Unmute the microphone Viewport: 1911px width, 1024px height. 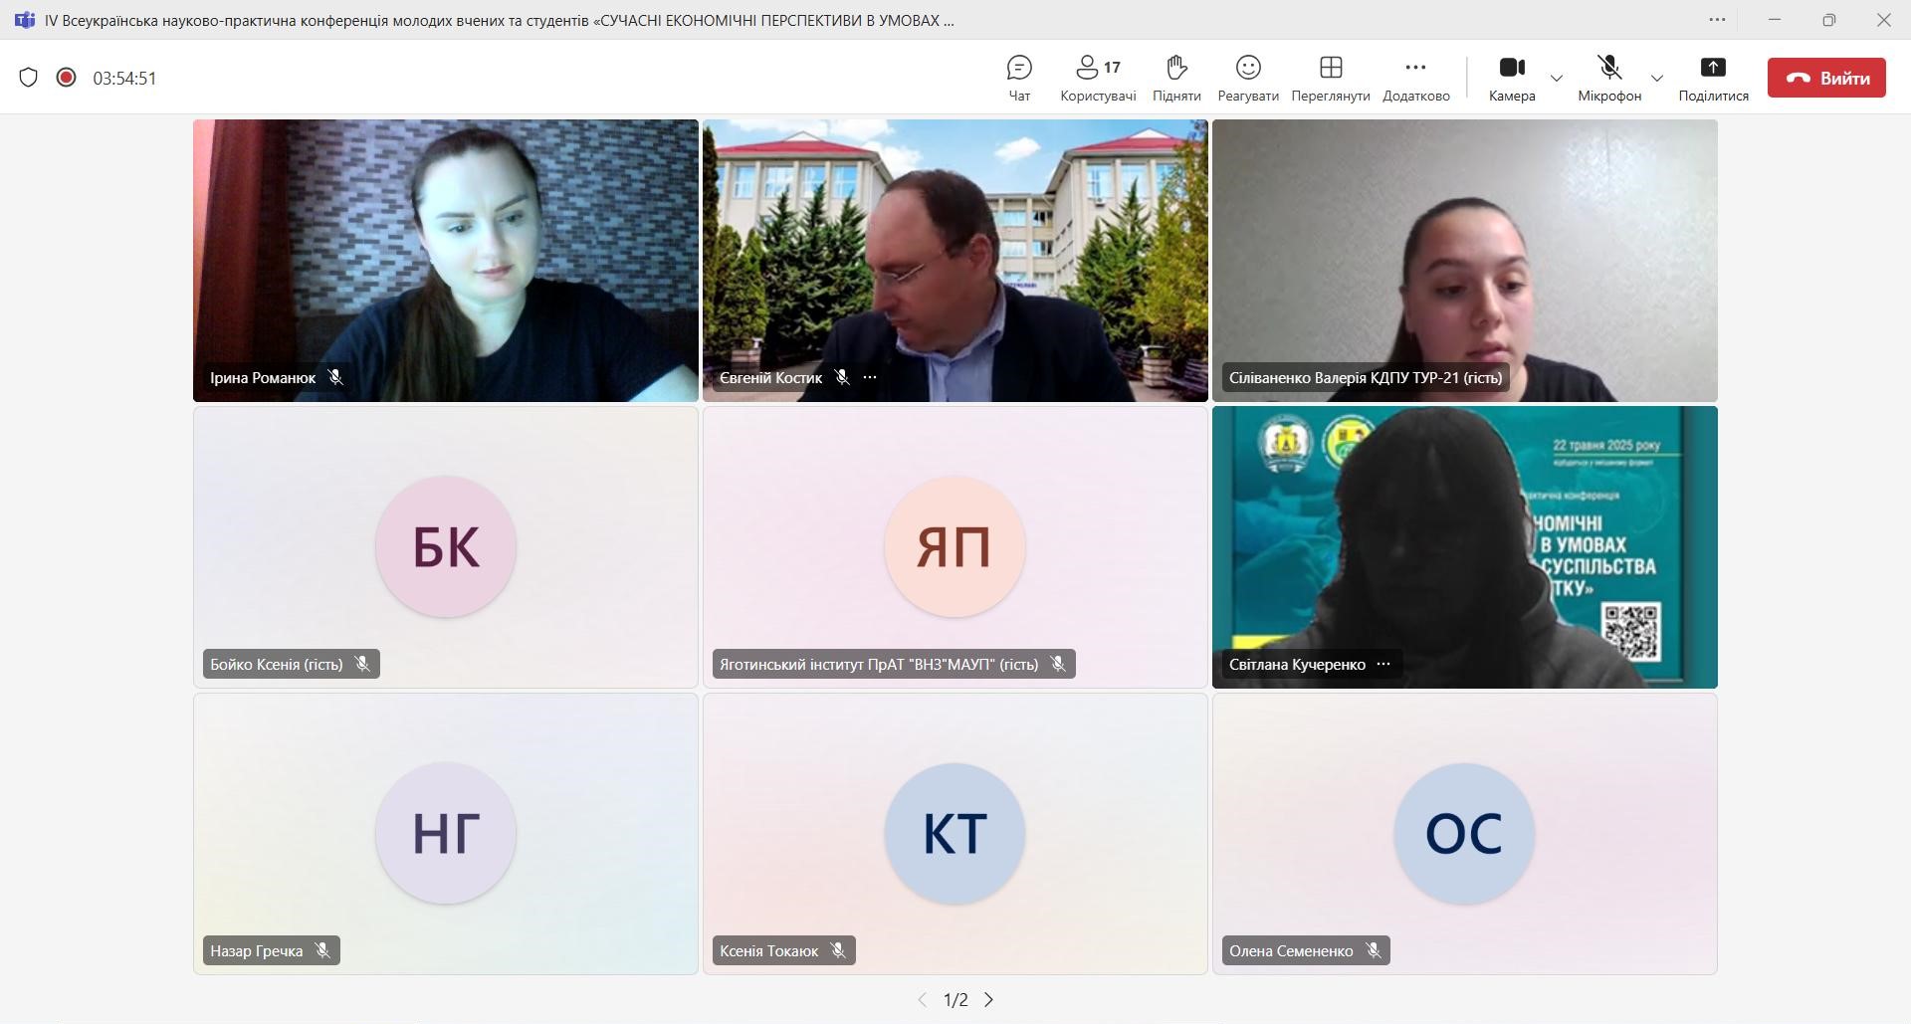[1608, 79]
